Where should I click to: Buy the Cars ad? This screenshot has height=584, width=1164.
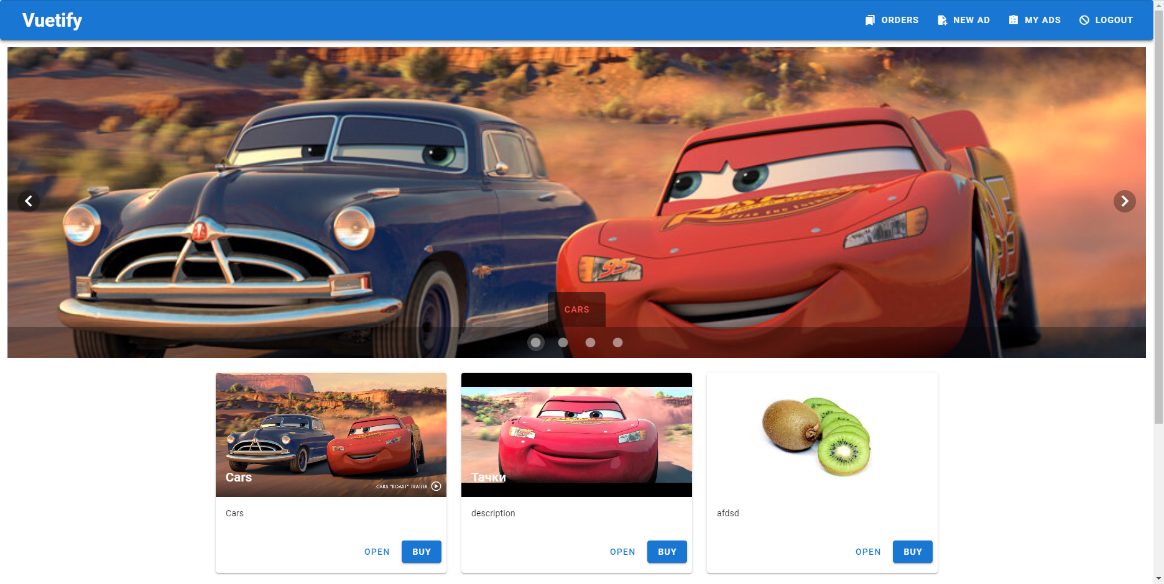[x=422, y=552]
